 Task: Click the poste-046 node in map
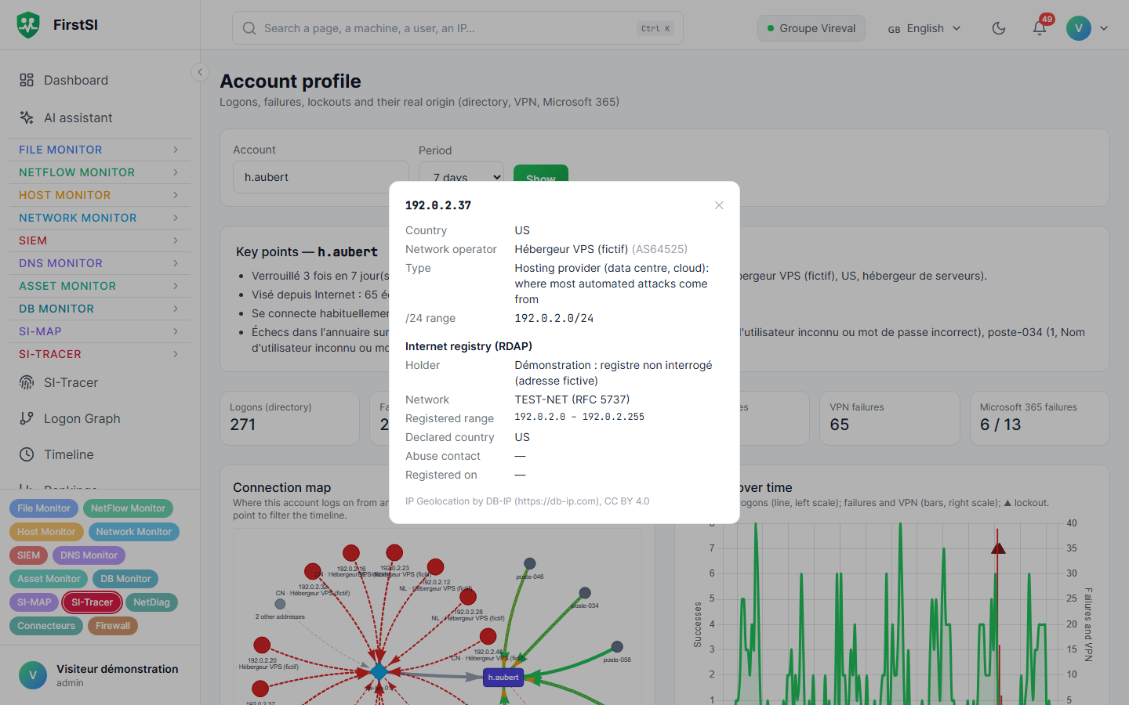pos(530,563)
